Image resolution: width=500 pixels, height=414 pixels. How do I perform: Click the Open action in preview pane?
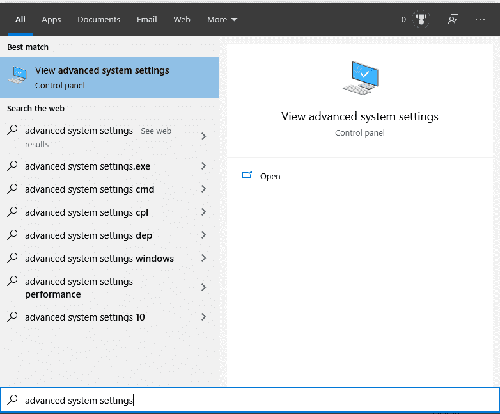tap(270, 176)
